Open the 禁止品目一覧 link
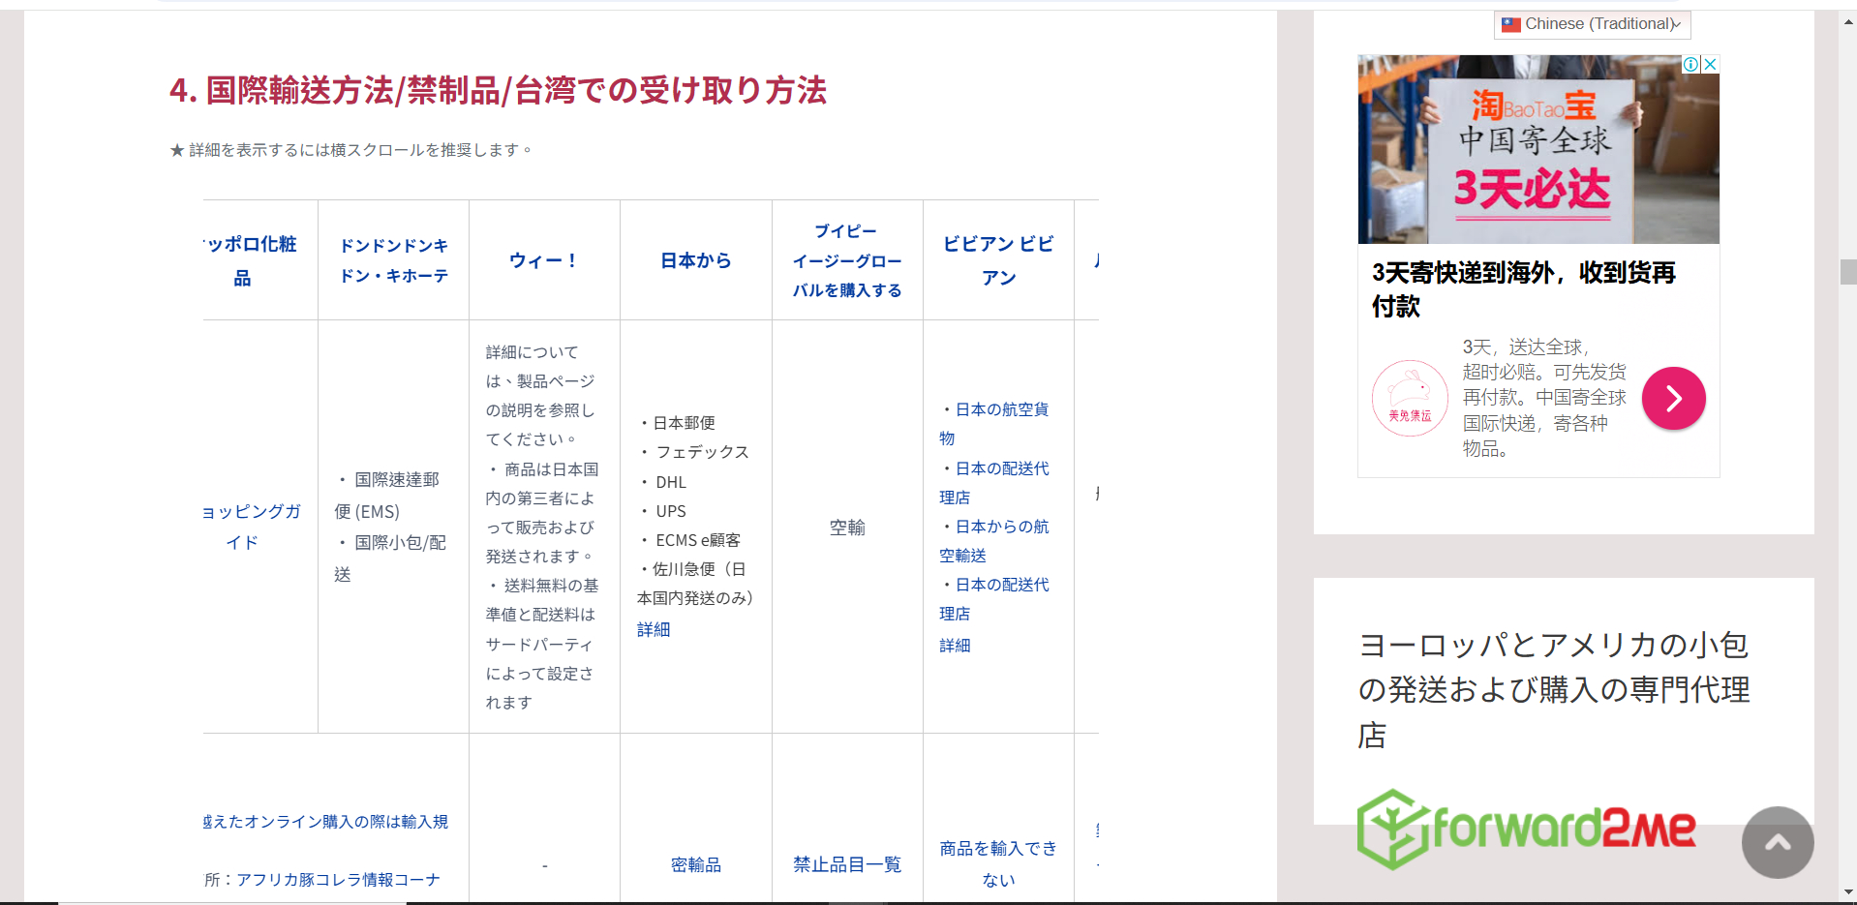Screen dimensions: 1857x905 pos(847,864)
